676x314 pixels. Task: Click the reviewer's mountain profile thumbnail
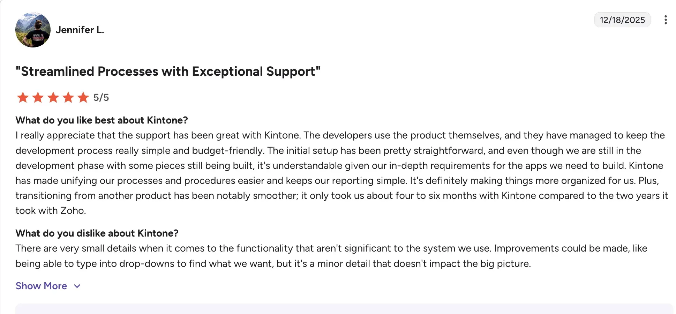(x=33, y=30)
